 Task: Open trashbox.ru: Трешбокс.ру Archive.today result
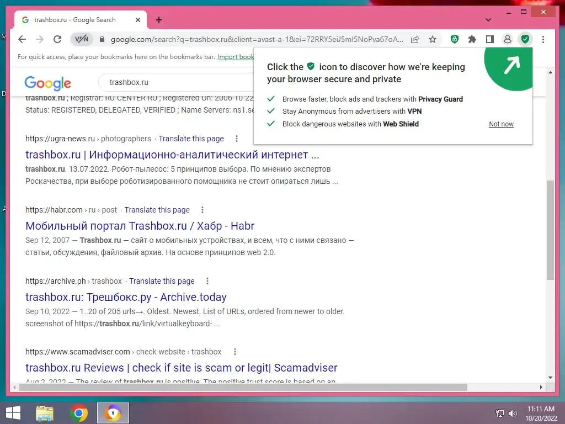(x=126, y=297)
